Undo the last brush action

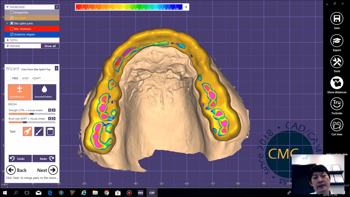point(20,159)
